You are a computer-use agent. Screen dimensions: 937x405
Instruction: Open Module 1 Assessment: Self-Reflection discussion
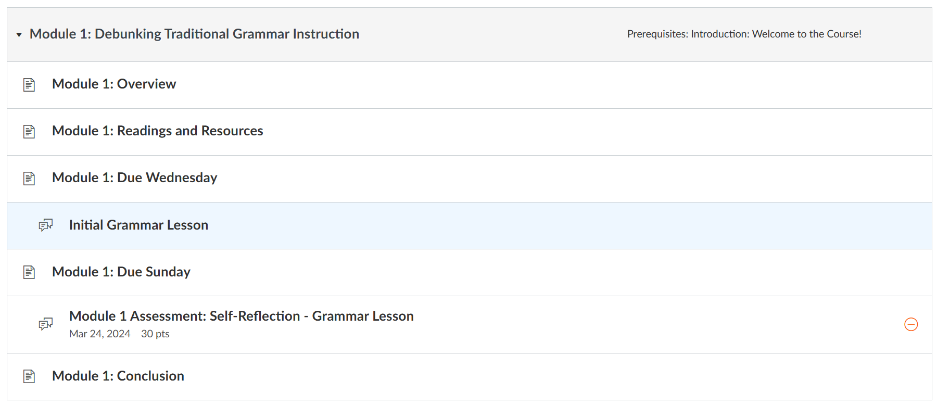[x=241, y=316]
